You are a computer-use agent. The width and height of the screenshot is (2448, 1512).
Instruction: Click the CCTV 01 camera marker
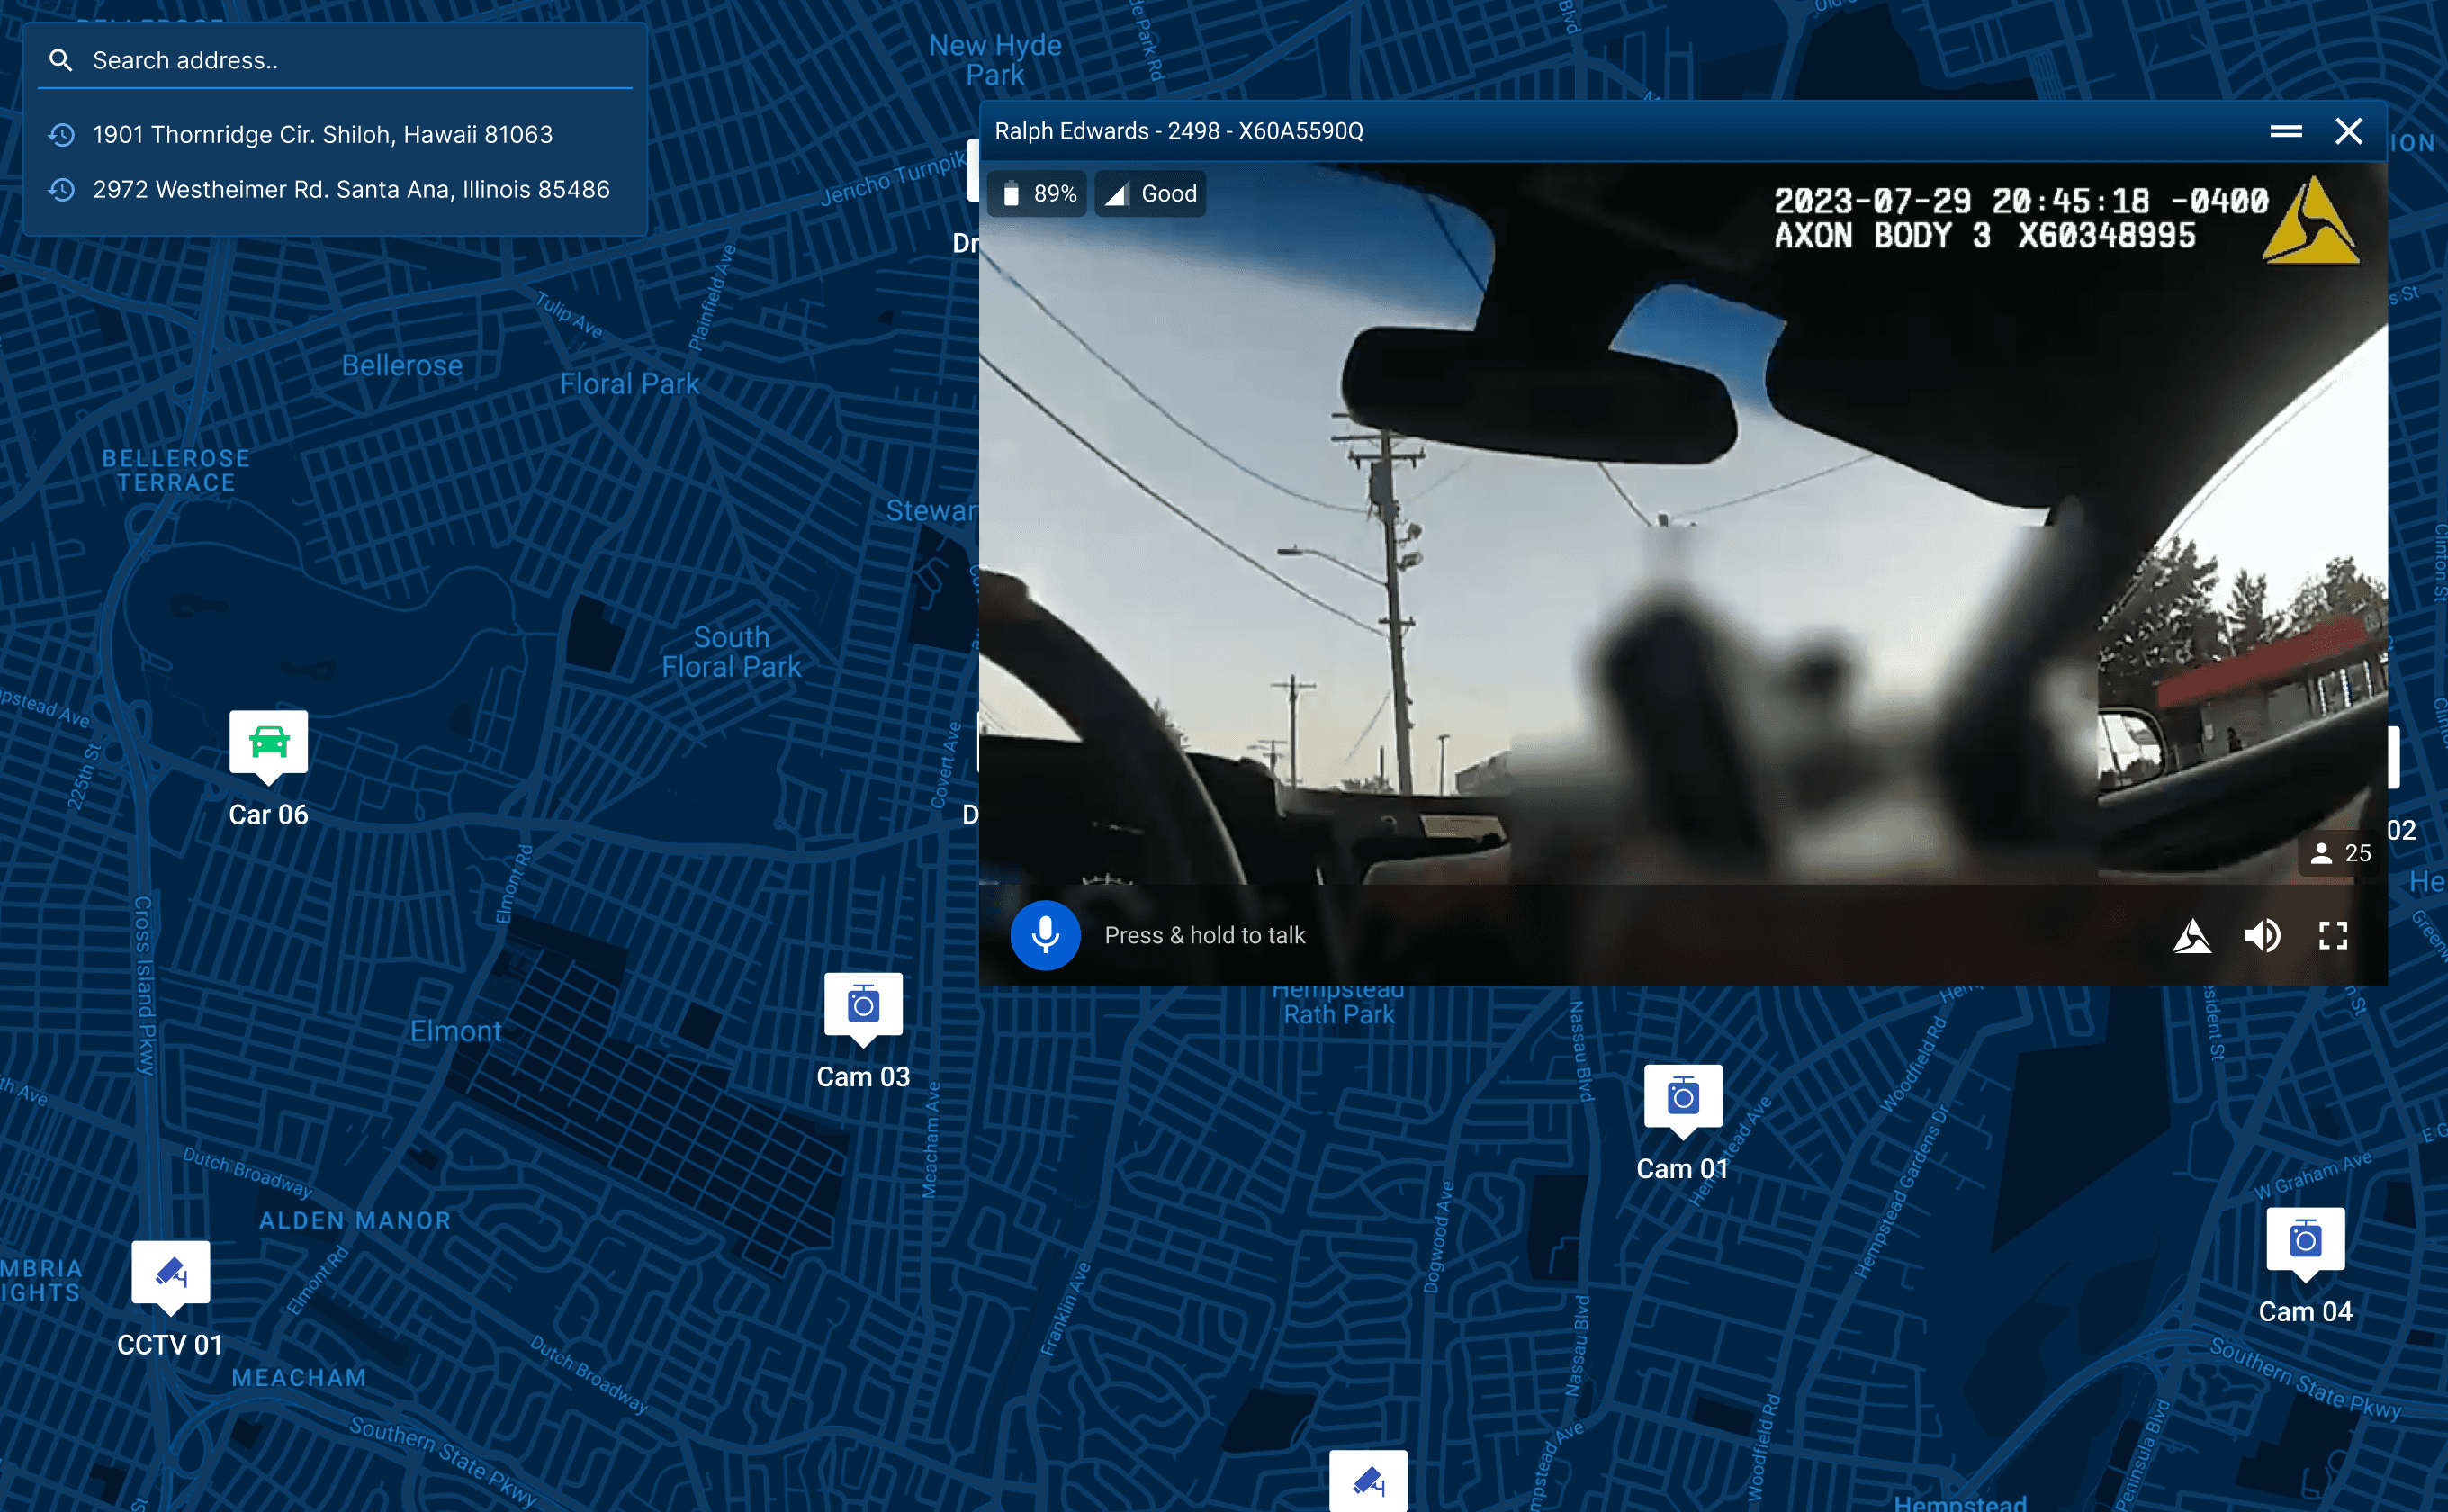tap(171, 1273)
